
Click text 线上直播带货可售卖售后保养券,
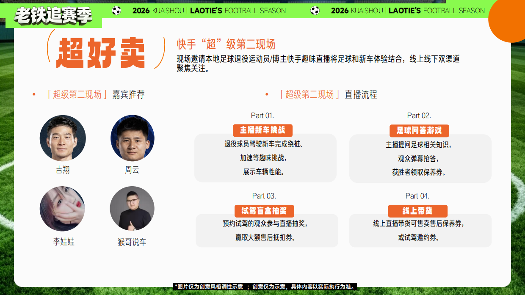pyautogui.click(x=419, y=223)
